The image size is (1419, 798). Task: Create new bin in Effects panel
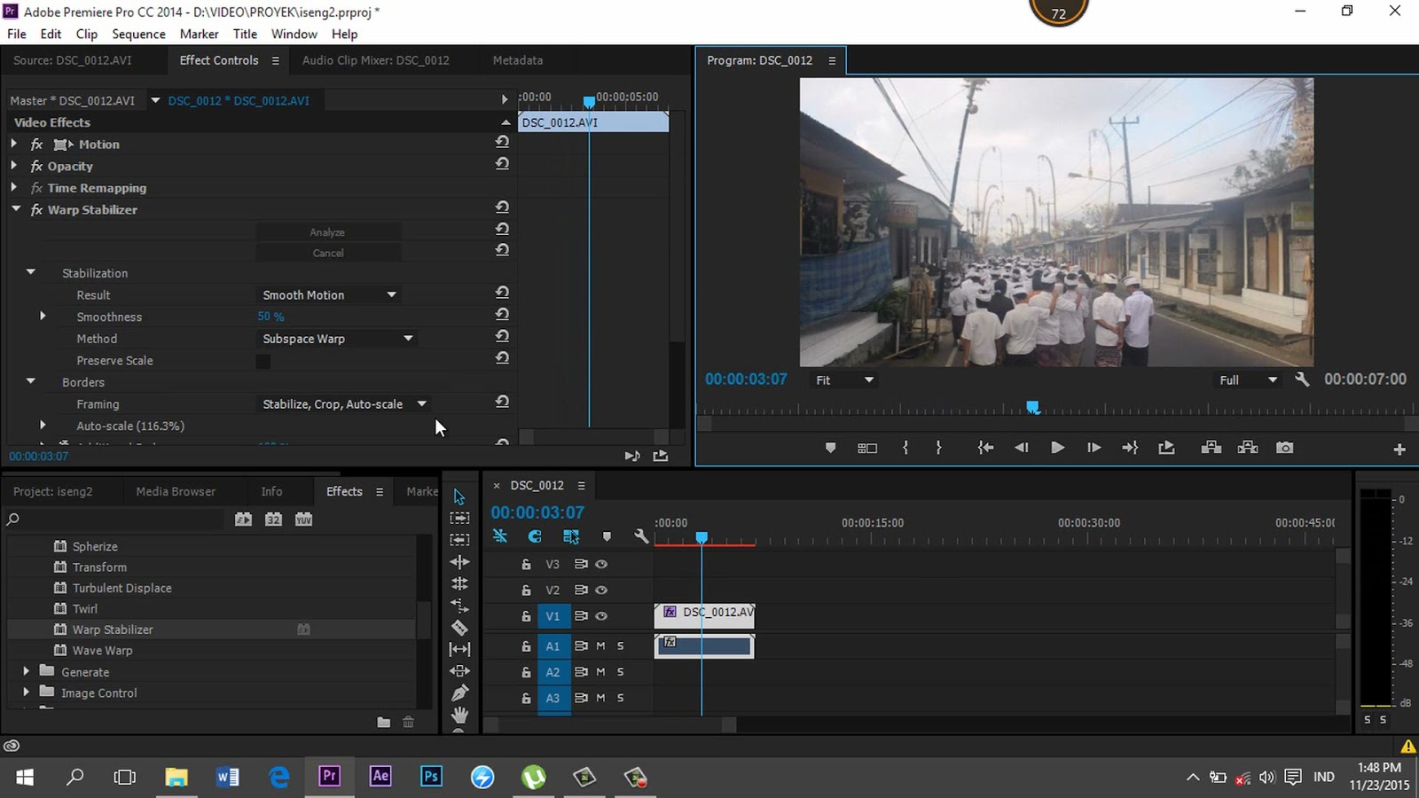[x=383, y=723]
